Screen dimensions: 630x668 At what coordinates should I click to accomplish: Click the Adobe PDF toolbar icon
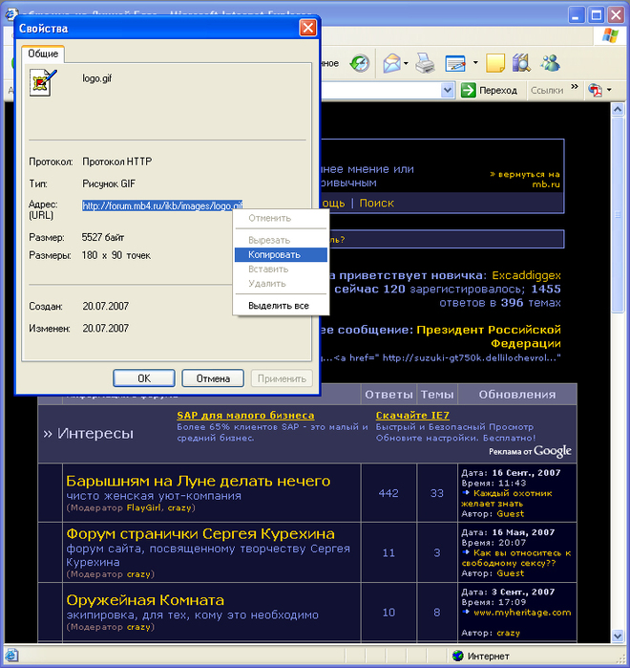(x=595, y=90)
